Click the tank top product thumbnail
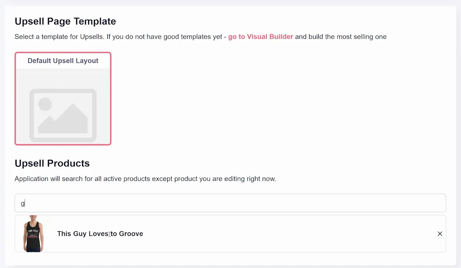Screen dimensions: 461x268 pos(34,233)
